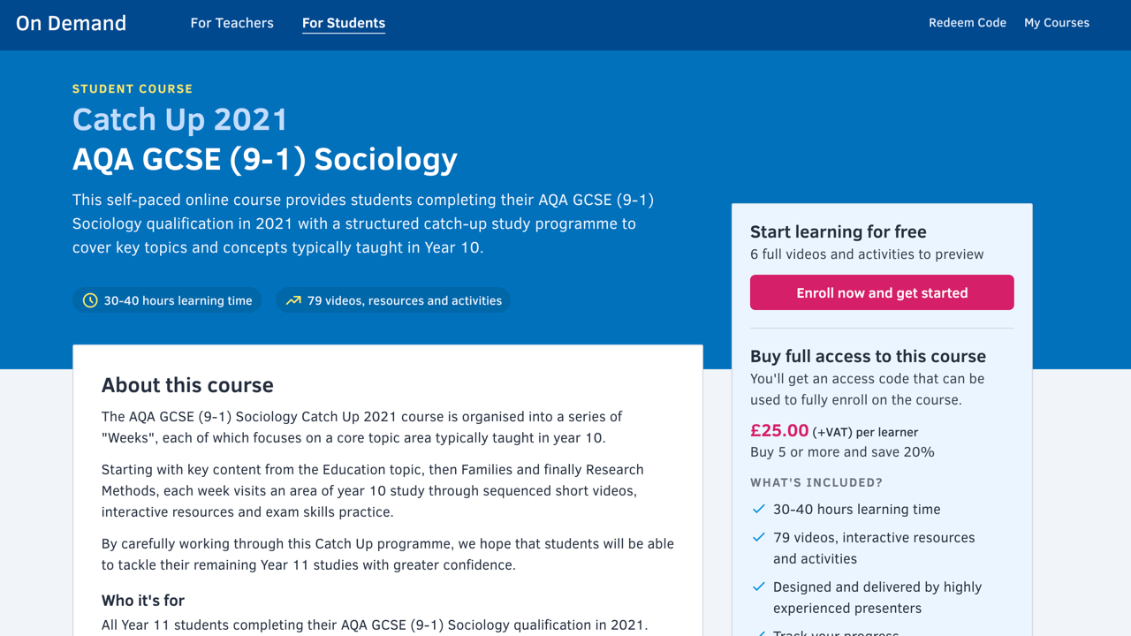Click the checkmark beside Designed and delivered
Screen dimensions: 1131x636
pos(758,587)
